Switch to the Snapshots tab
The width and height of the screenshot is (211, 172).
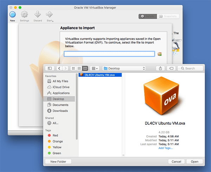point(168,16)
